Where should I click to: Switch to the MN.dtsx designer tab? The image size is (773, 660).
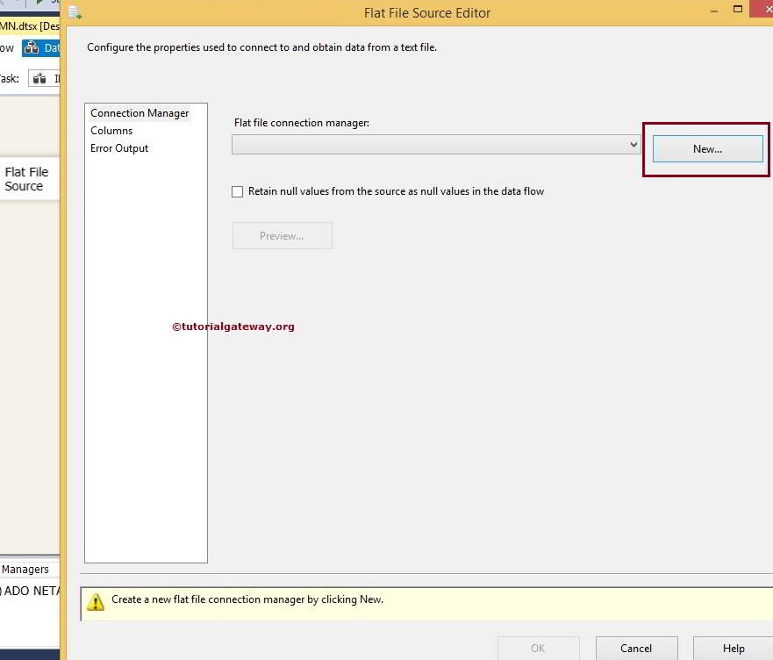(26, 25)
